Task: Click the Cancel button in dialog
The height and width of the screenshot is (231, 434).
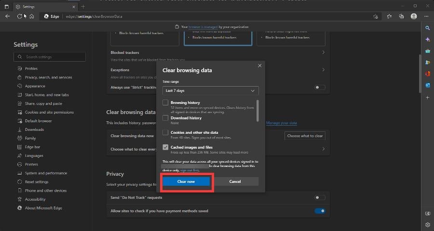Action: pos(235,181)
